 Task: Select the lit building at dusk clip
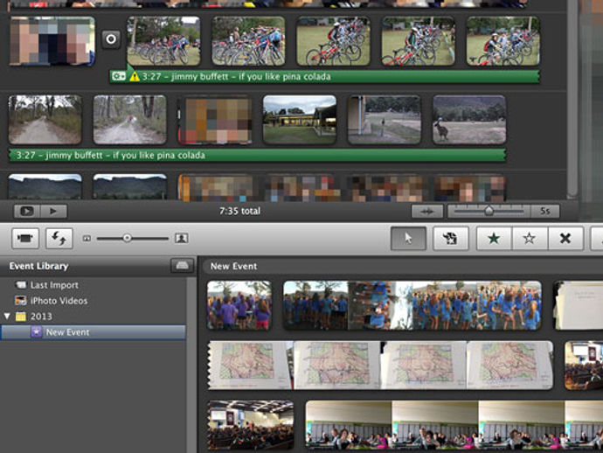pyautogui.click(x=300, y=120)
